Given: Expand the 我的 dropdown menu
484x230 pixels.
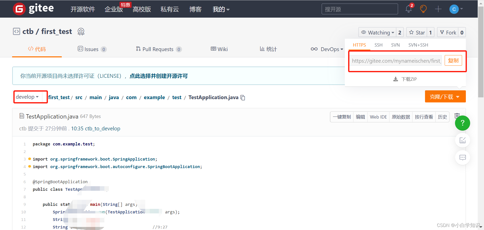Looking at the screenshot, I should [221, 9].
